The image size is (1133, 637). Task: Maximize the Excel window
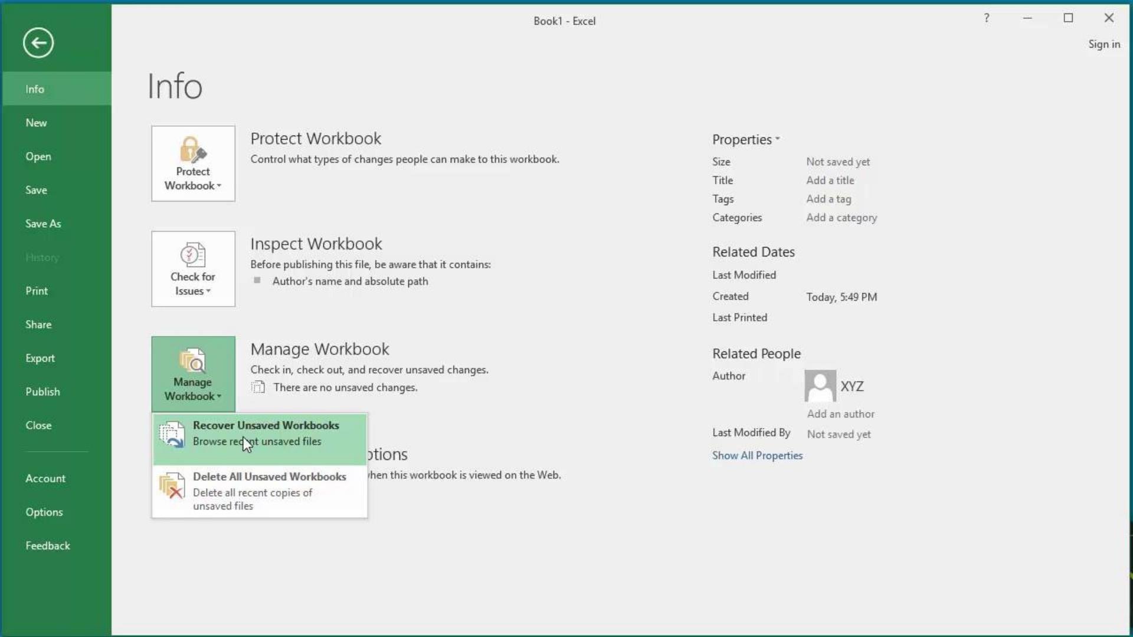pos(1068,18)
